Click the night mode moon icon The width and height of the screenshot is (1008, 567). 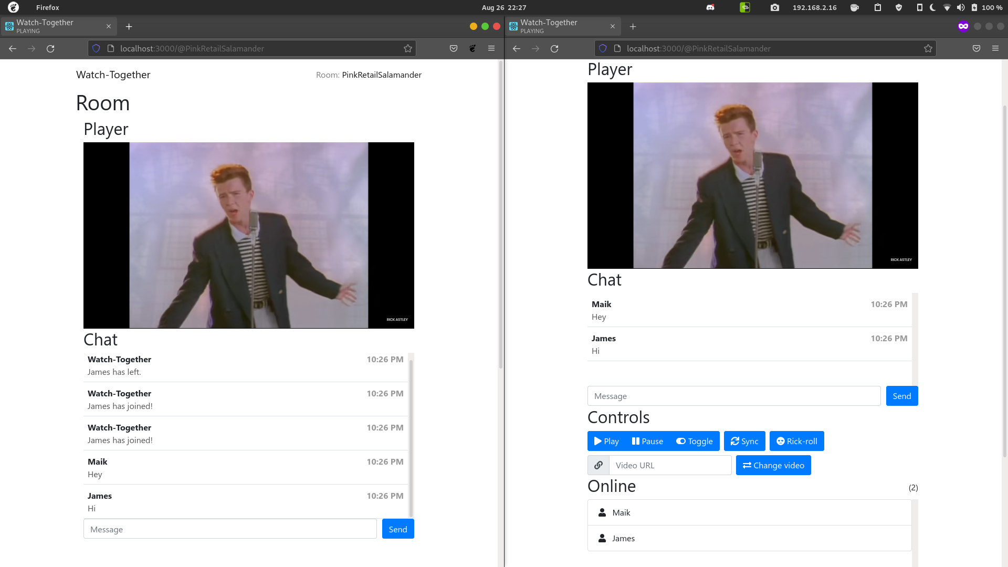tap(933, 7)
